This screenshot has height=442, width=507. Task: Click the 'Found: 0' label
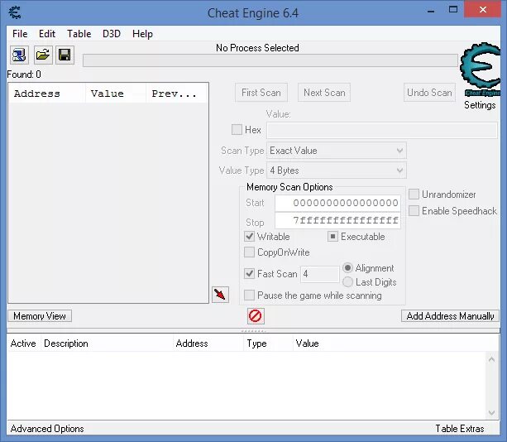coord(24,74)
